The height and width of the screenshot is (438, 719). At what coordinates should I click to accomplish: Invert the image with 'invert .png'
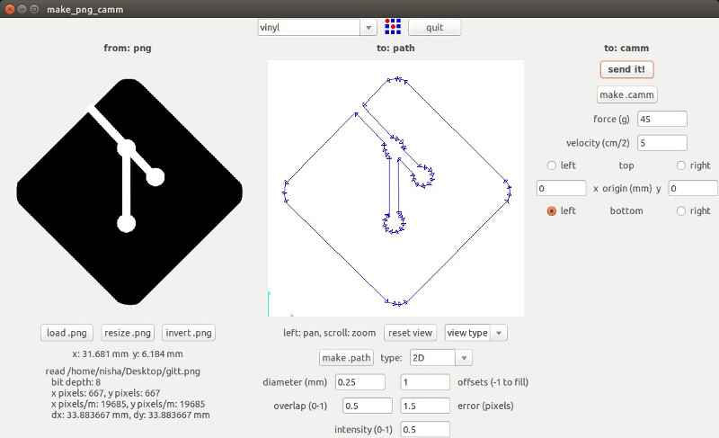click(189, 333)
